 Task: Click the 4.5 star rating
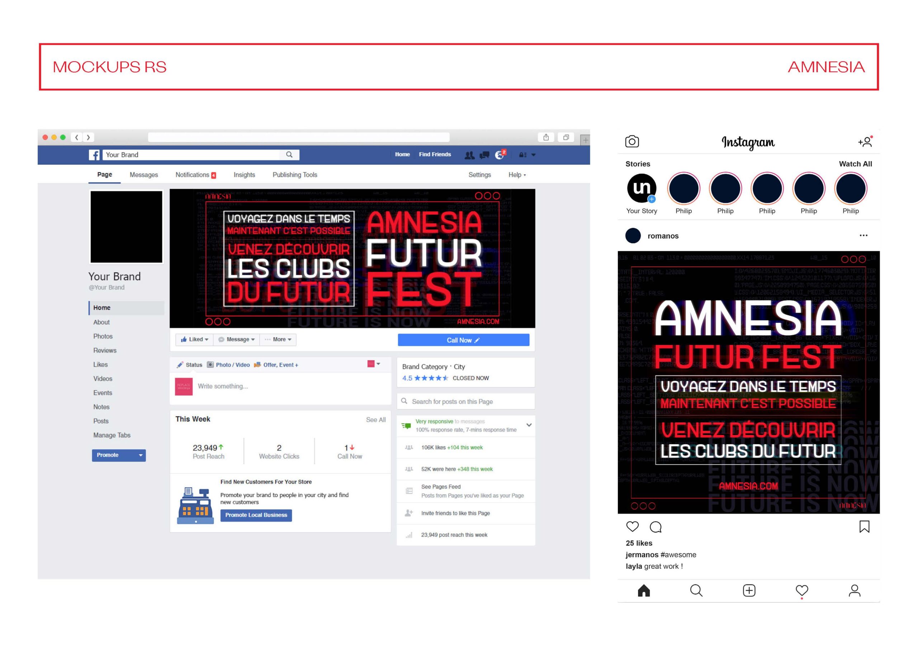425,378
